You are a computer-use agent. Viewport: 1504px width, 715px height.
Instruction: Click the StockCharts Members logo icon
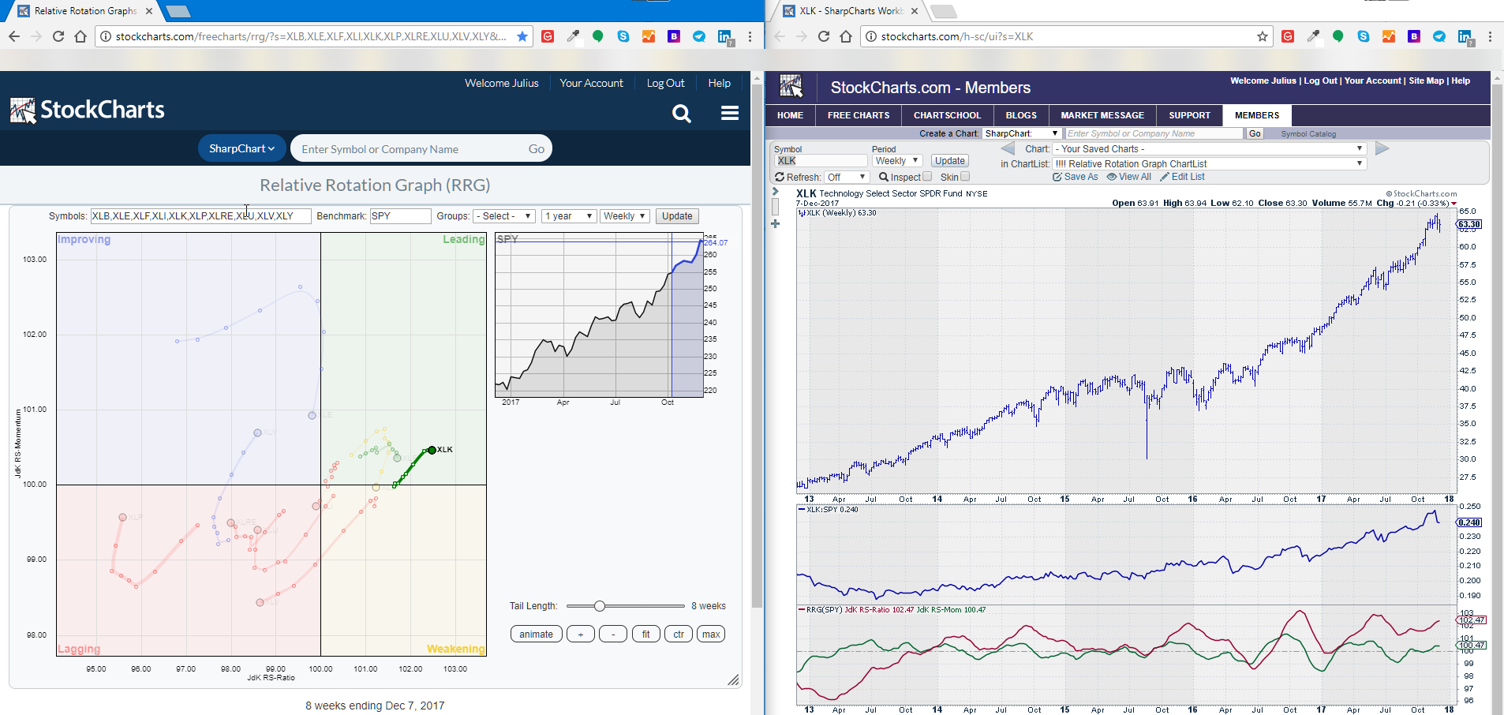pyautogui.click(x=791, y=86)
